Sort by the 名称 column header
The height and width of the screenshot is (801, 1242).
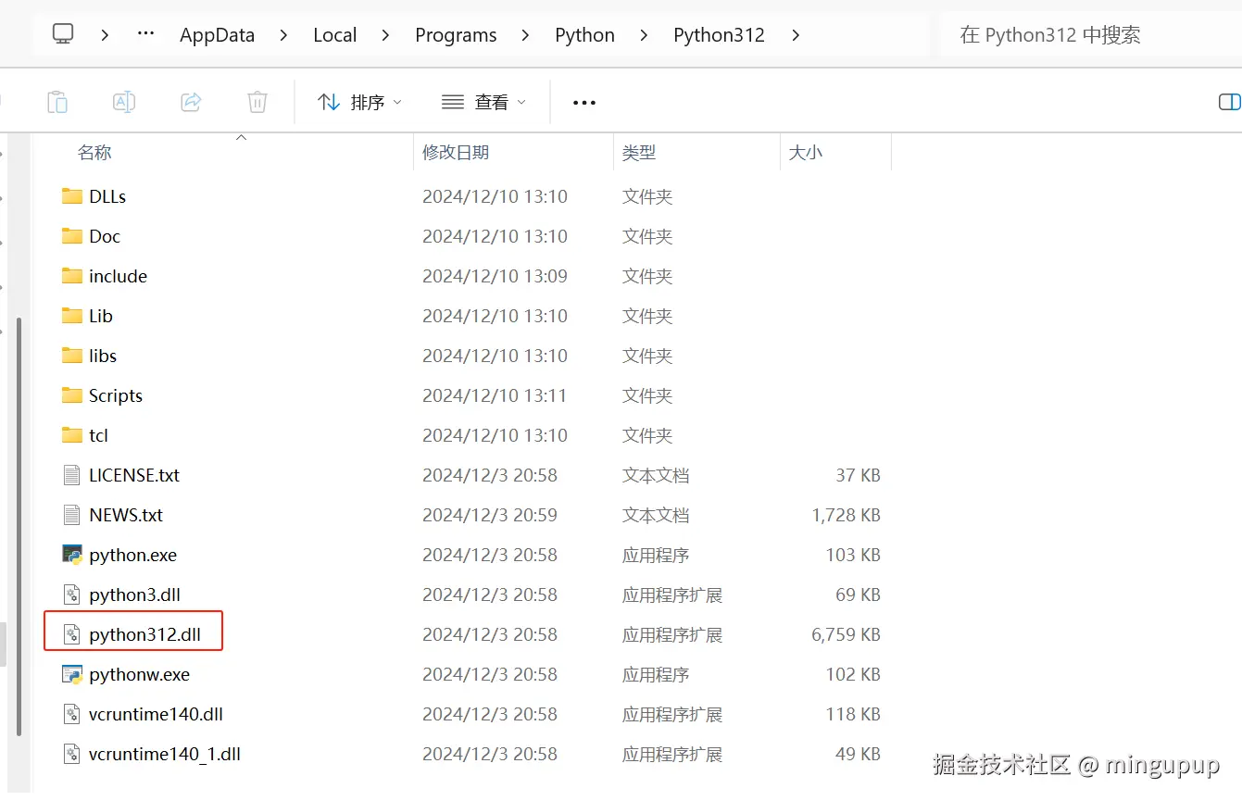[x=94, y=153]
